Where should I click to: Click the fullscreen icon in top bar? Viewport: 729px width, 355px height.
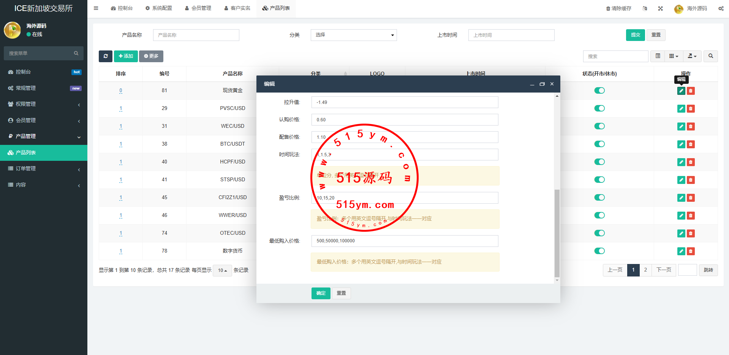(660, 8)
